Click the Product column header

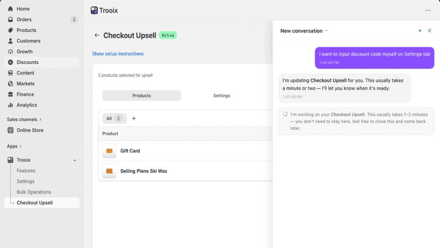click(x=110, y=134)
